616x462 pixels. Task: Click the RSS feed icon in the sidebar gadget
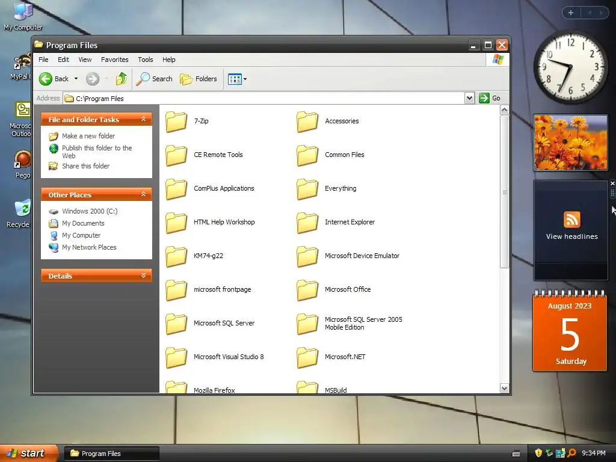(x=571, y=219)
